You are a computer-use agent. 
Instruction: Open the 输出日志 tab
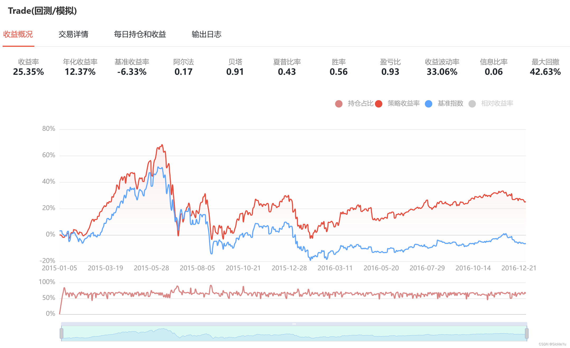[x=206, y=34]
